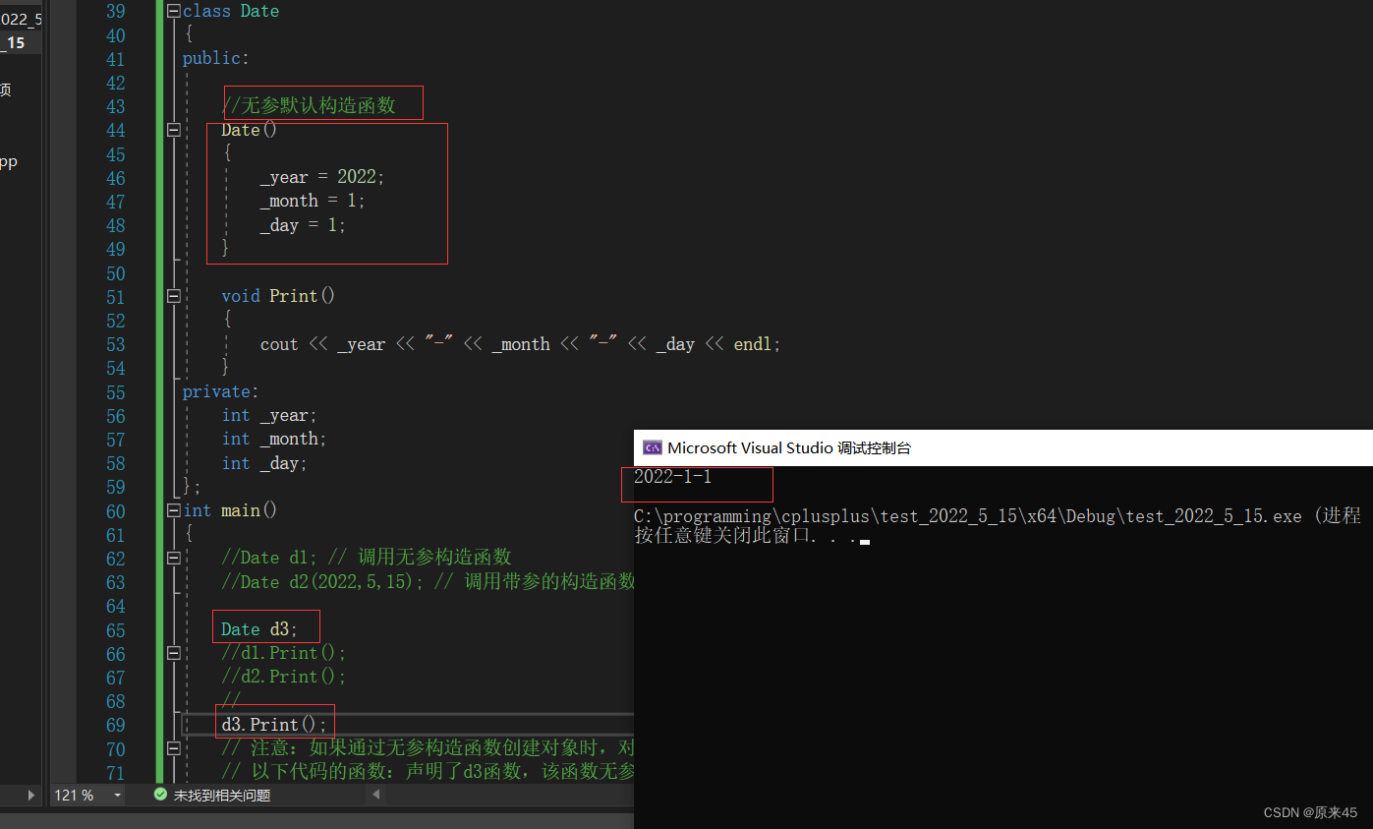Click the int _month; member declaration

tap(274, 439)
